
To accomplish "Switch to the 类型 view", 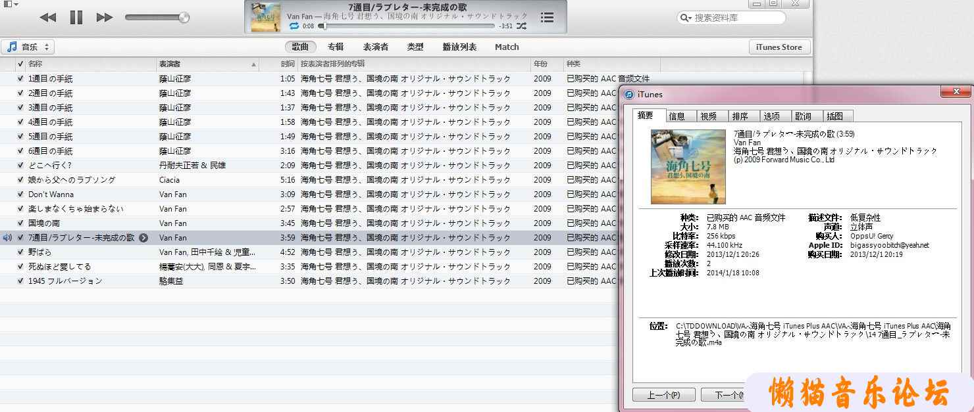I will 415,47.
